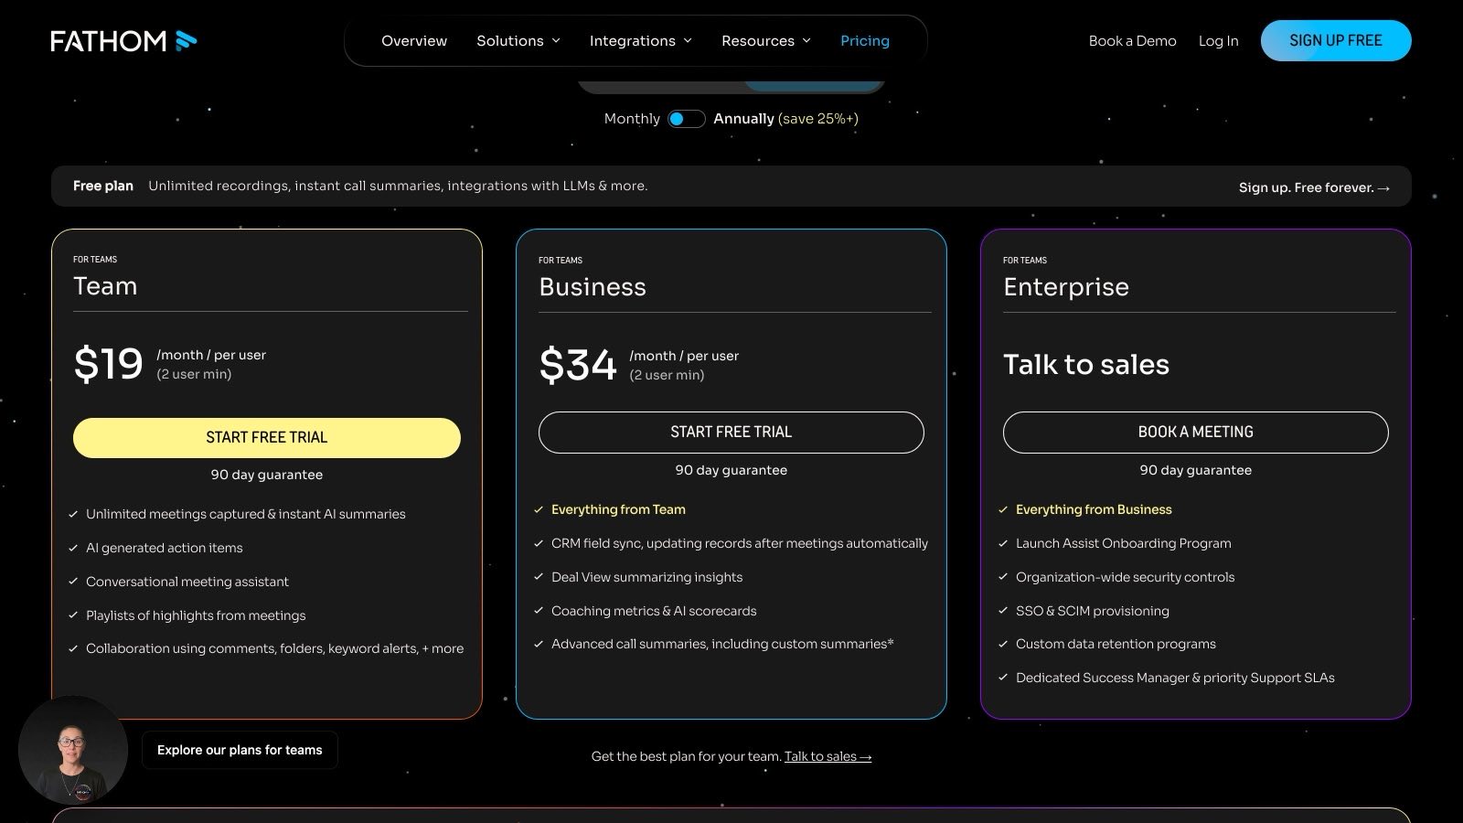Click the Fathom logo
The width and height of the screenshot is (1463, 823).
[x=123, y=40]
